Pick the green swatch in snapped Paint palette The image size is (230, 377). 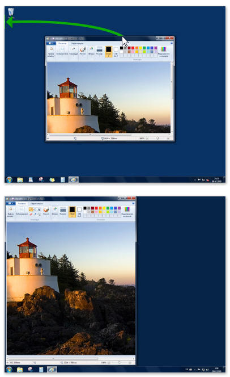108,208
